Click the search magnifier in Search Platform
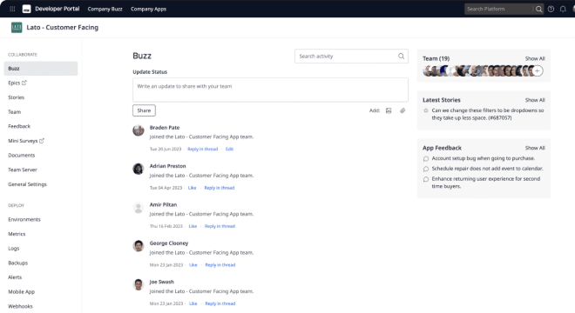This screenshot has width=575, height=313. point(538,10)
